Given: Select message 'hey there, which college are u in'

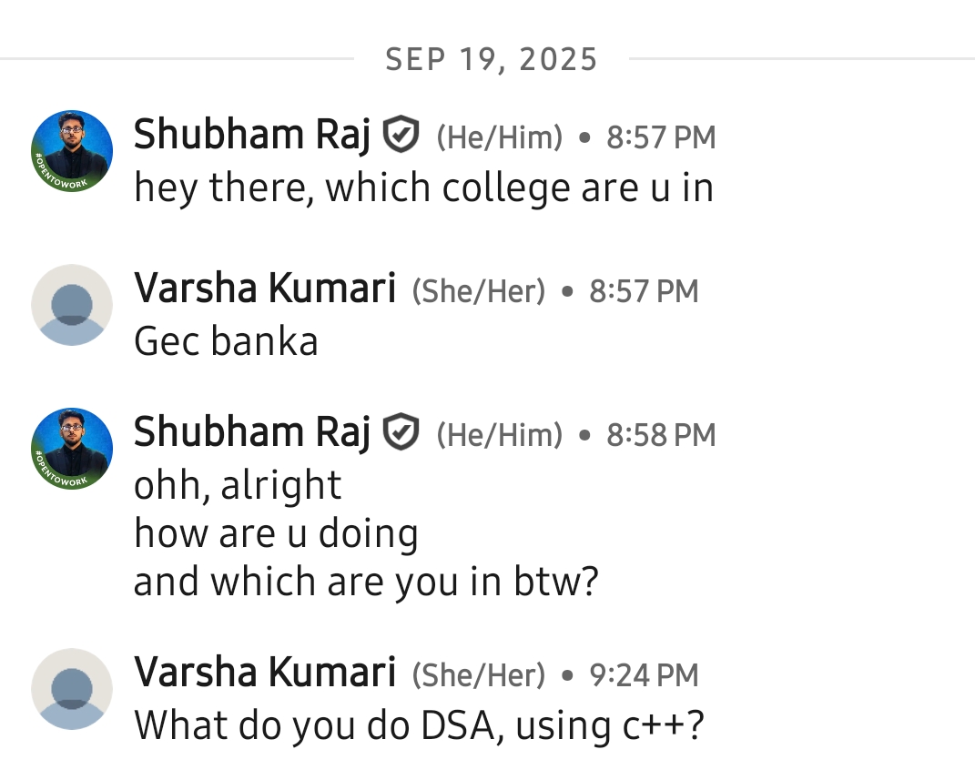Looking at the screenshot, I should tap(423, 188).
